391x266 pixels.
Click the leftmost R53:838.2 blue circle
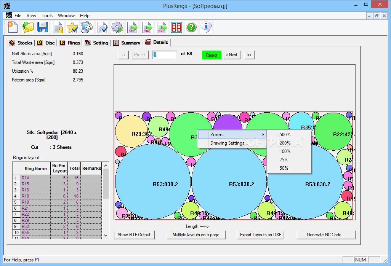point(152,182)
